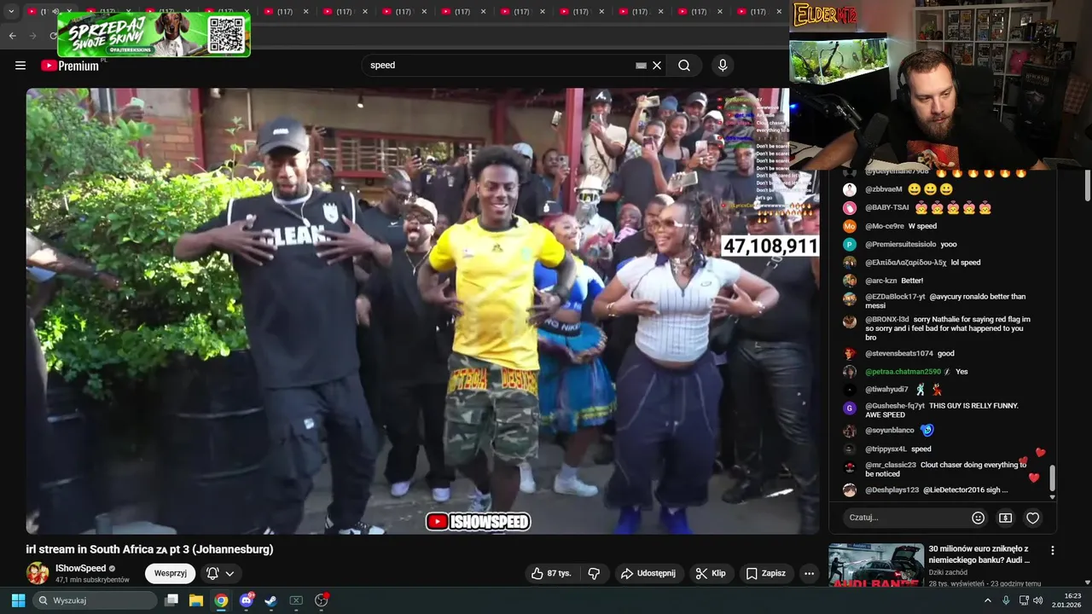Open the Windows Start menu
Image resolution: width=1092 pixels, height=614 pixels.
click(18, 600)
